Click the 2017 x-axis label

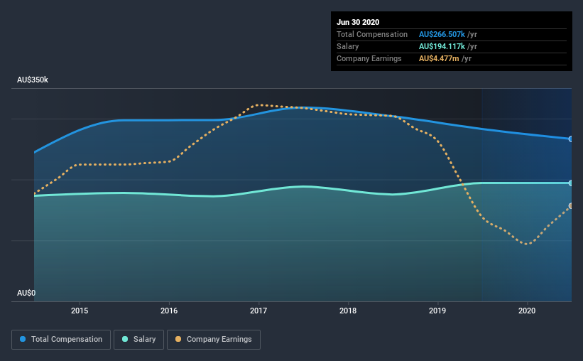258,311
